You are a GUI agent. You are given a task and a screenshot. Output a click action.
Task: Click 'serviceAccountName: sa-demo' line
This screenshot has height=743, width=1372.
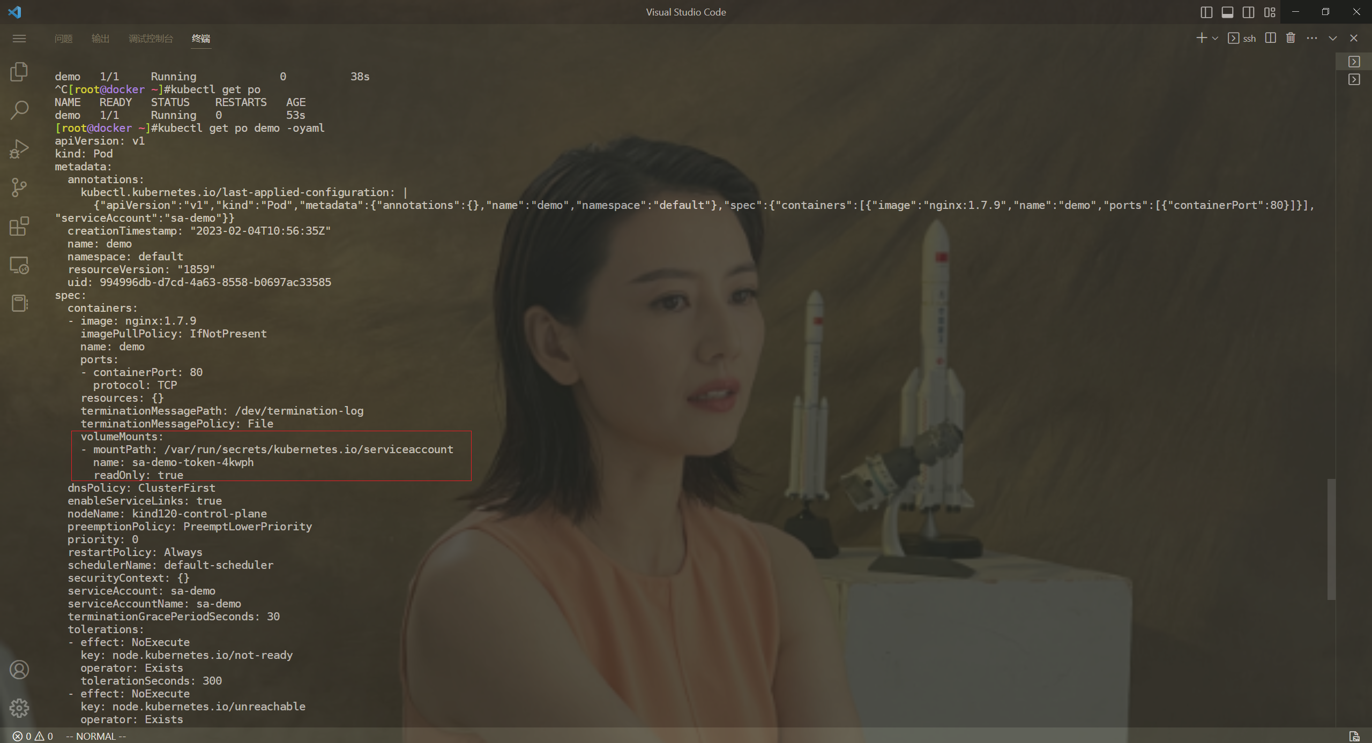[x=154, y=604]
